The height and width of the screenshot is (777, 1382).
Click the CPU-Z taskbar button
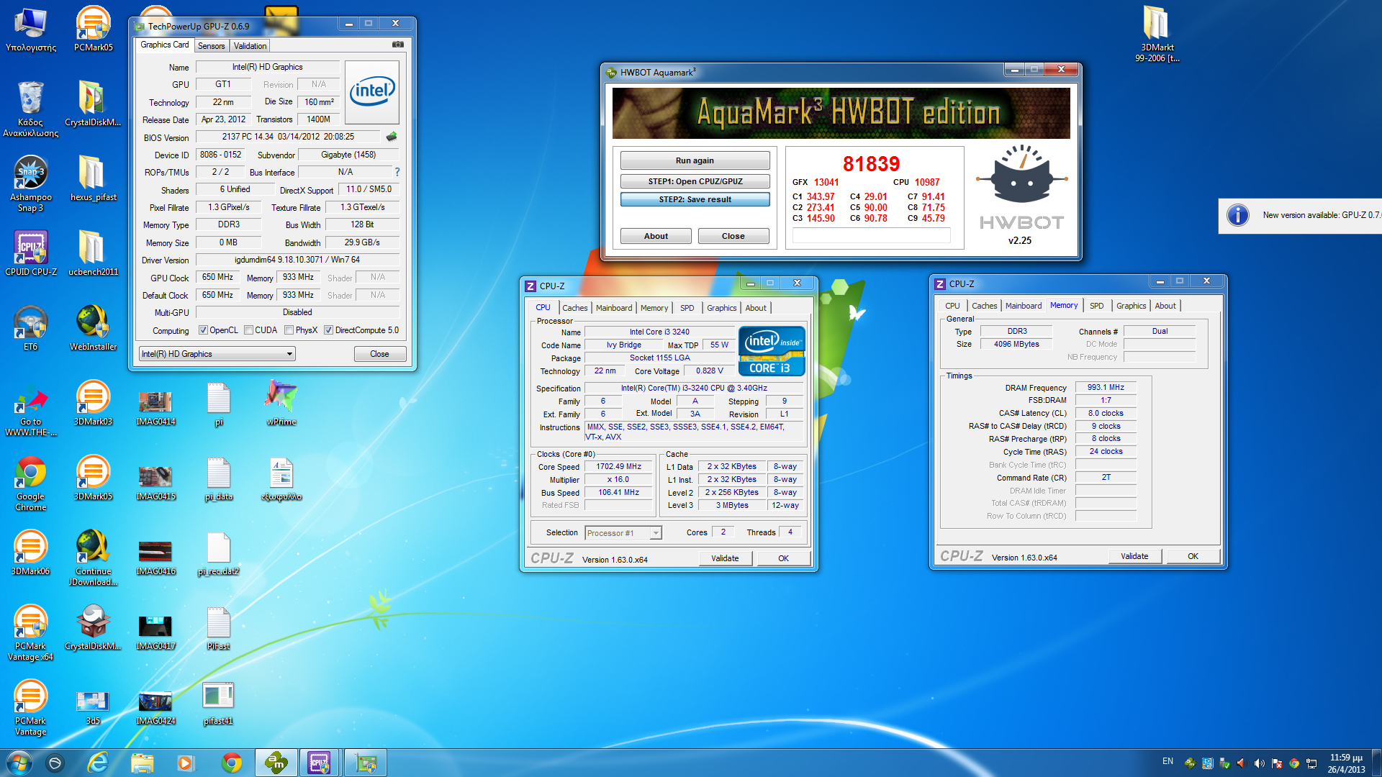click(320, 763)
